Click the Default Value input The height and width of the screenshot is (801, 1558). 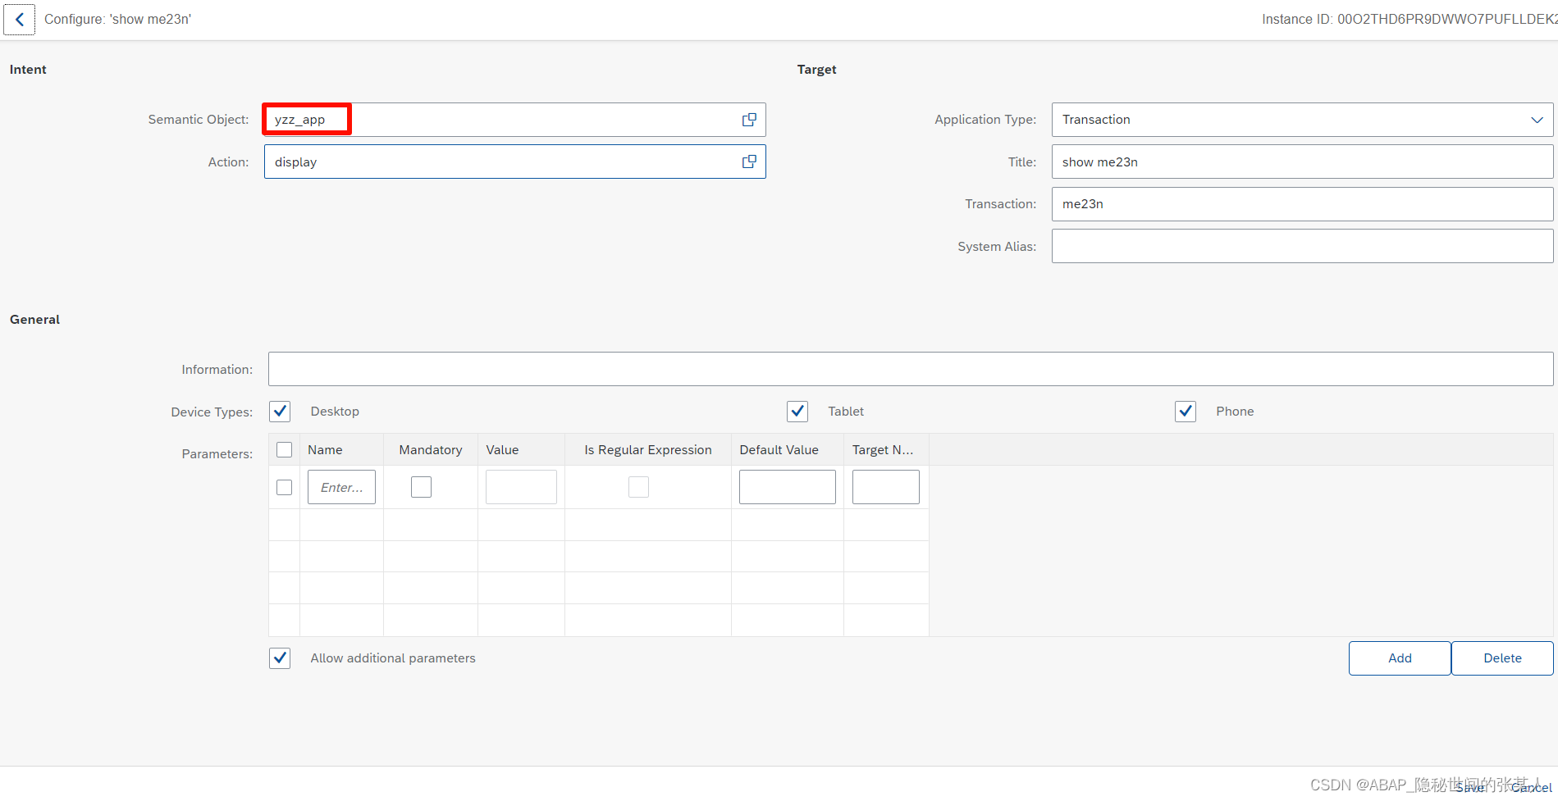(x=788, y=487)
